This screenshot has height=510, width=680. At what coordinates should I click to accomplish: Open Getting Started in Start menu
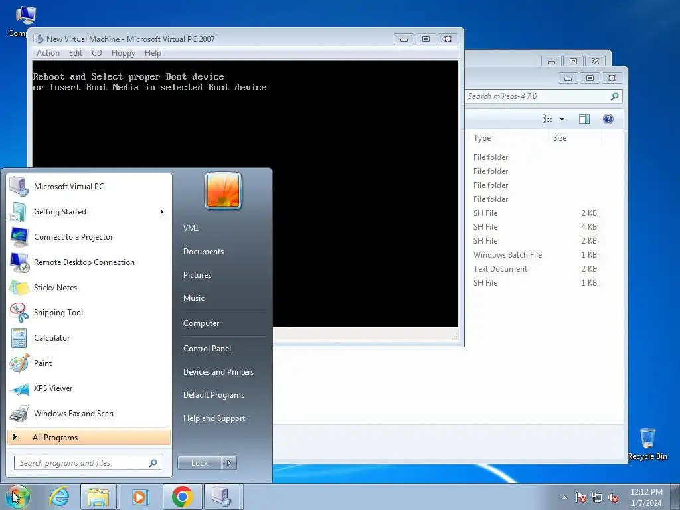tap(89, 212)
